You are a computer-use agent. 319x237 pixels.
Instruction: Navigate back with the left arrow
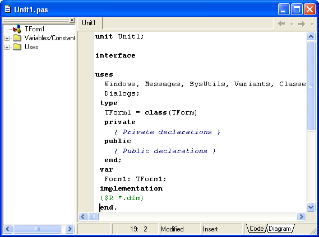click(281, 23)
